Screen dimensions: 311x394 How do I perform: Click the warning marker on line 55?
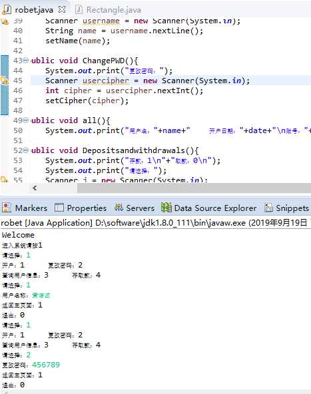tap(5, 180)
